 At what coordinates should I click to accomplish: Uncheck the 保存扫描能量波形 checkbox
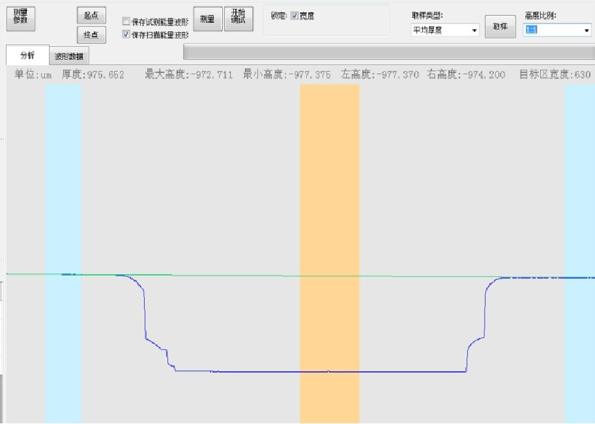126,35
